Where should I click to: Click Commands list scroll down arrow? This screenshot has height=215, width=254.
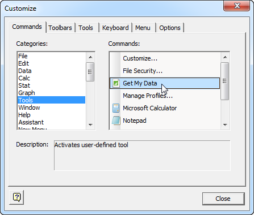tap(225, 124)
